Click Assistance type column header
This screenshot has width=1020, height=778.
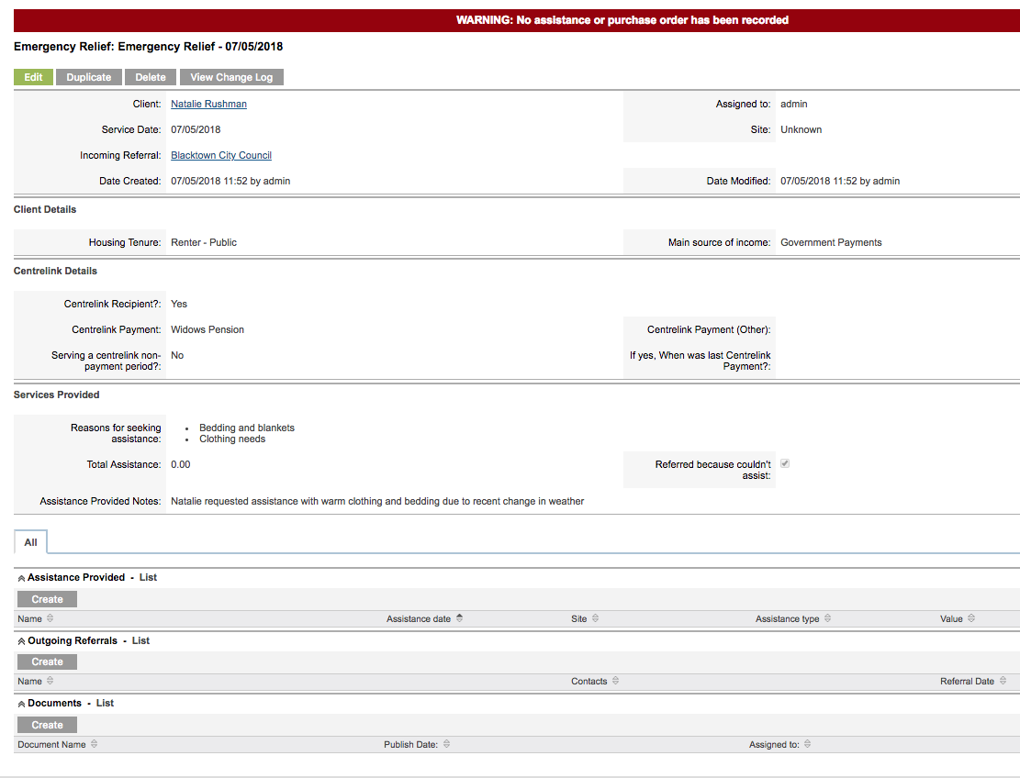click(x=787, y=618)
